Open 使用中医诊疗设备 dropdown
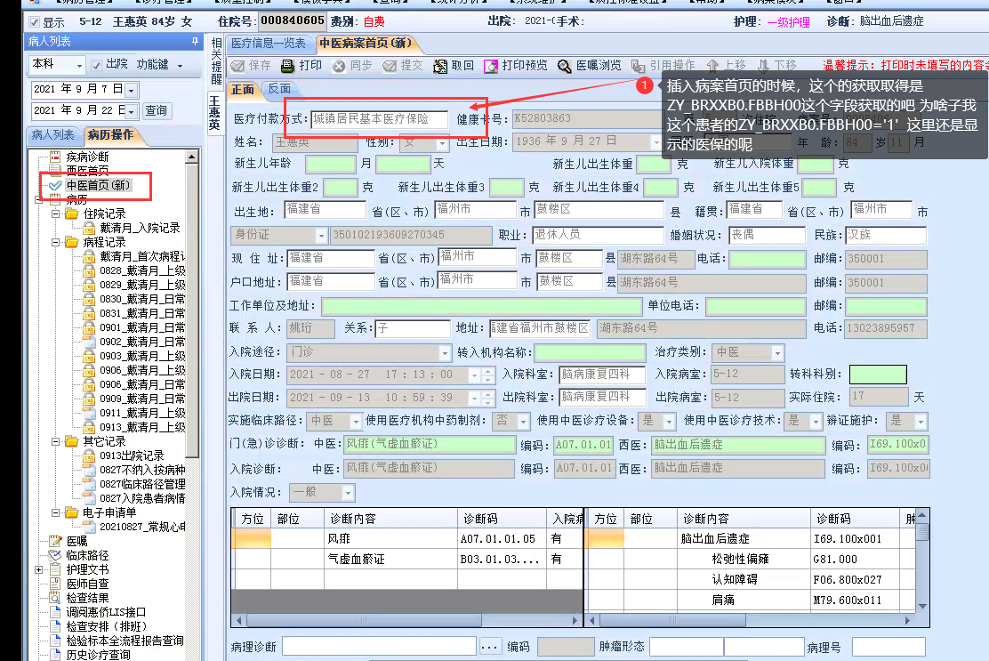The height and width of the screenshot is (661, 989). 669,421
